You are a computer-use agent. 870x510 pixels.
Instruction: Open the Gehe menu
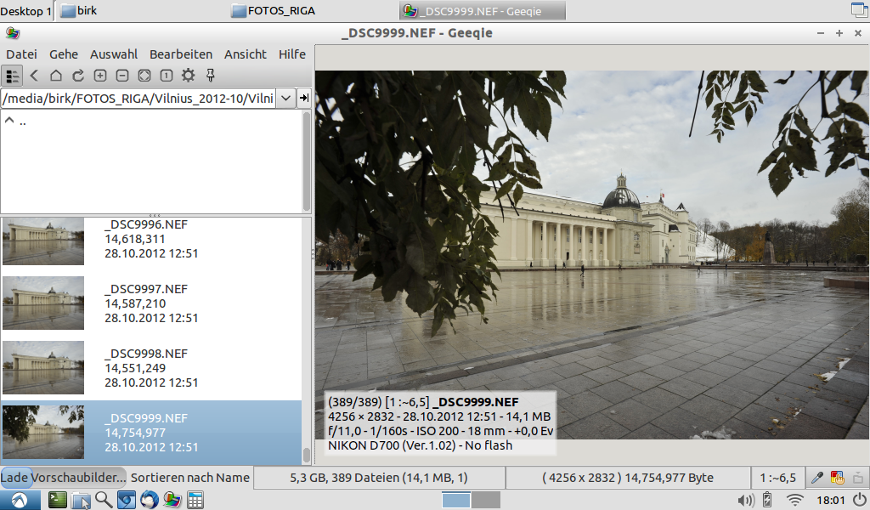click(x=64, y=54)
